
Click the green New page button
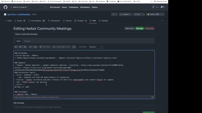point(140,29)
